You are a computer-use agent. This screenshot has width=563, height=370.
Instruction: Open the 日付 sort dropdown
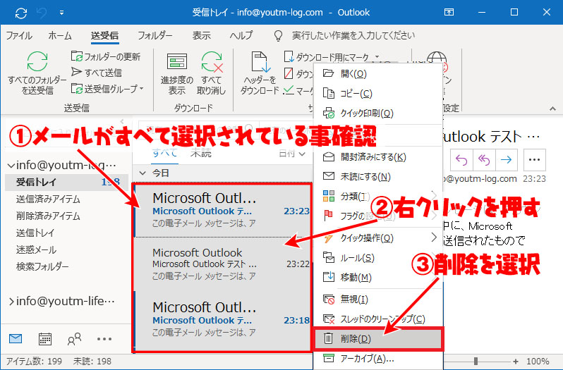click(x=292, y=154)
